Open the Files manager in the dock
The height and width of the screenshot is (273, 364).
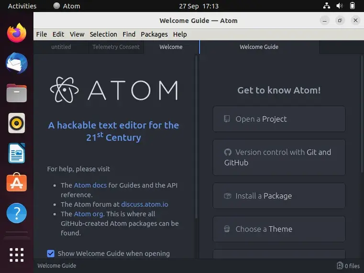16,93
